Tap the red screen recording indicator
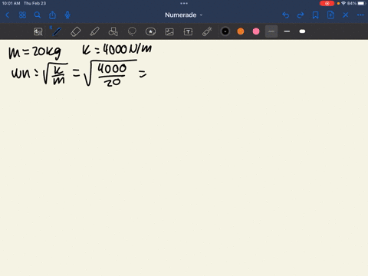Image resolution: width=368 pixels, height=276 pixels. tap(327, 3)
